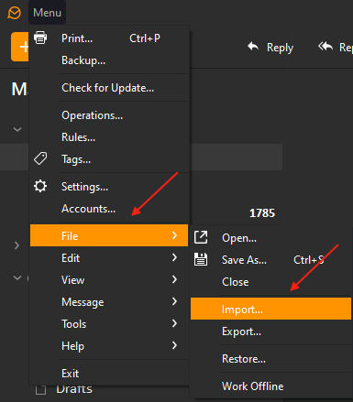Click the arrow chevron on Edit row
Image resolution: width=353 pixels, height=402 pixels.
pyautogui.click(x=174, y=257)
